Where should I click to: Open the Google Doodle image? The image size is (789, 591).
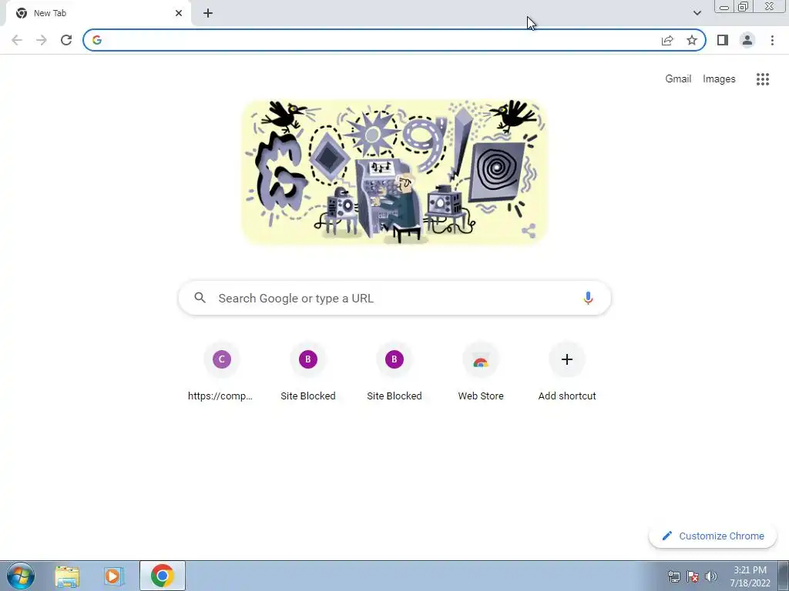click(x=394, y=172)
